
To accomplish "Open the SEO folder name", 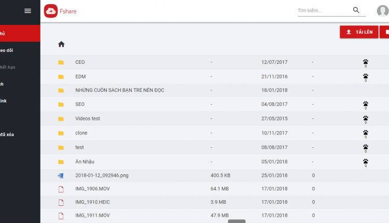I will click(80, 104).
